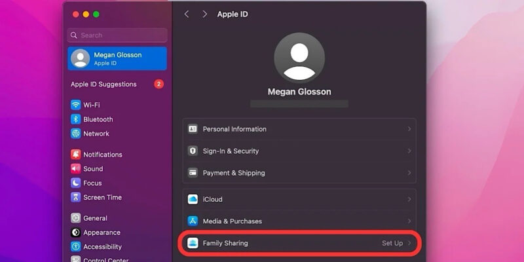The width and height of the screenshot is (524, 262).
Task: Select the Accessibility icon in sidebar
Action: pos(75,247)
